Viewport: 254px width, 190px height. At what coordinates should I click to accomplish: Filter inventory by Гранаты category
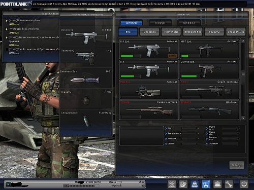[214, 32]
